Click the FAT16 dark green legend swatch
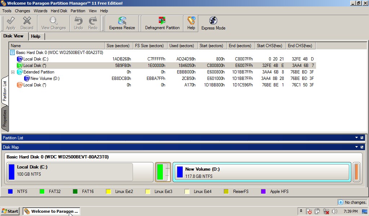This screenshot has height=216, width=369. [75, 191]
